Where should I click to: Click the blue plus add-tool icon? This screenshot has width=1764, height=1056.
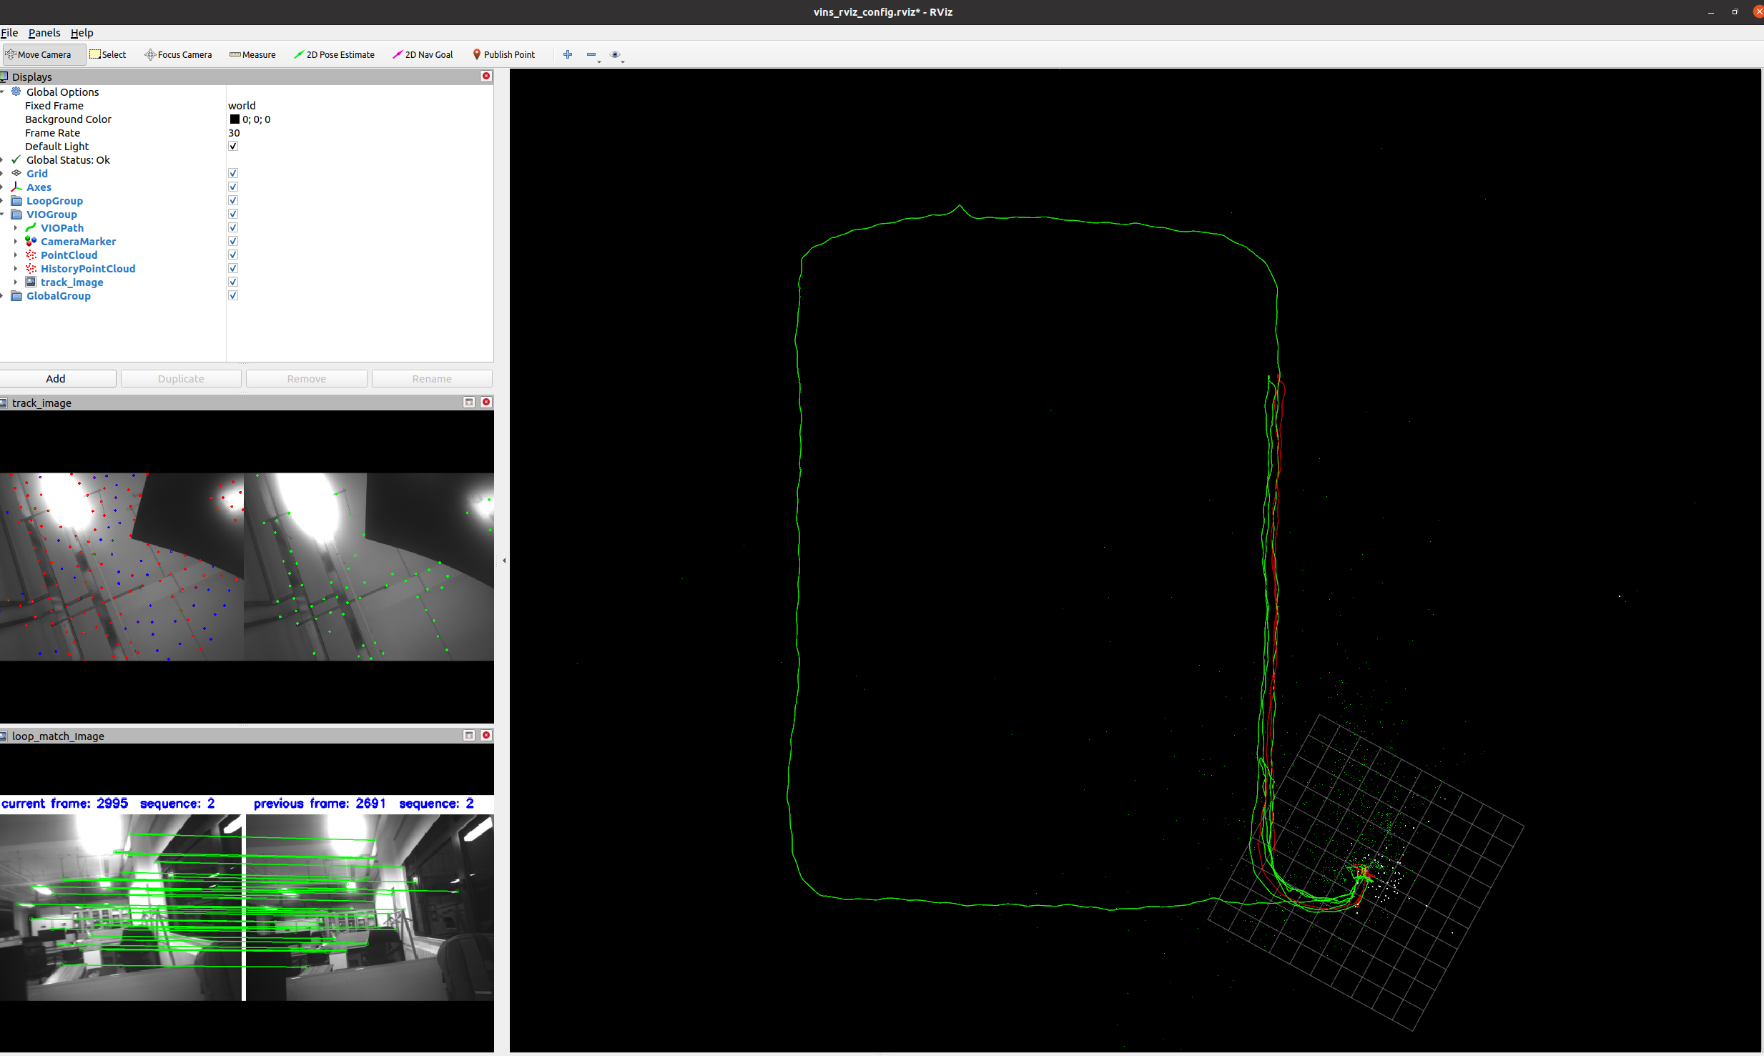pyautogui.click(x=568, y=54)
